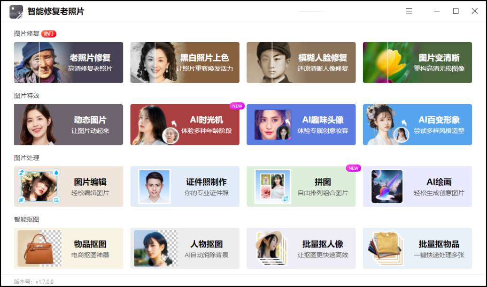The height and width of the screenshot is (287, 487).
Task: Open 老照片修复 old photo restoration
Action: coord(68,62)
